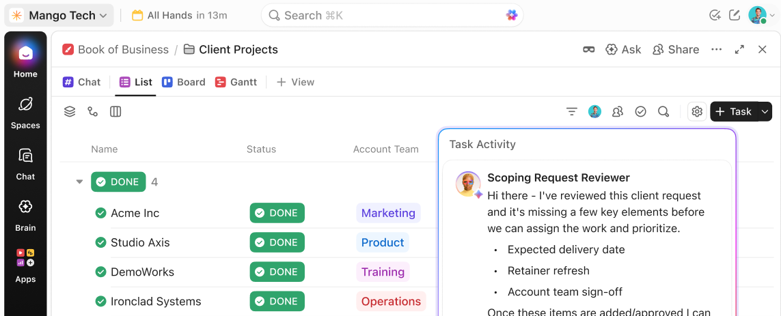Sort by the Name column header
781x316 pixels.
104,149
